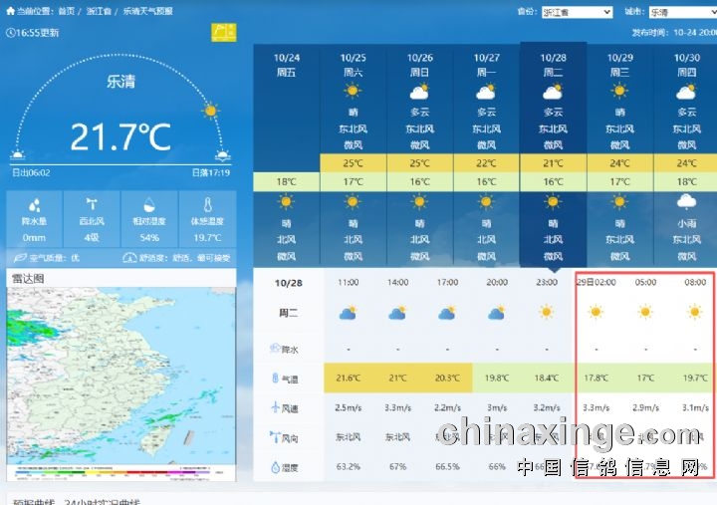The image size is (717, 505).
Task: Click the relative humidity icon tile
Action: click(x=149, y=205)
